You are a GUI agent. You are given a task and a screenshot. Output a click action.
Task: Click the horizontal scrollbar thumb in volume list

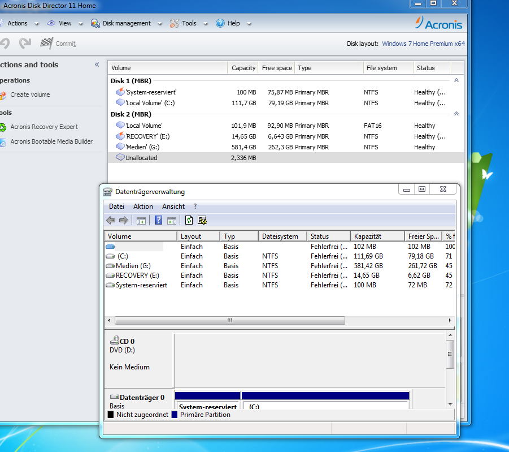click(230, 320)
